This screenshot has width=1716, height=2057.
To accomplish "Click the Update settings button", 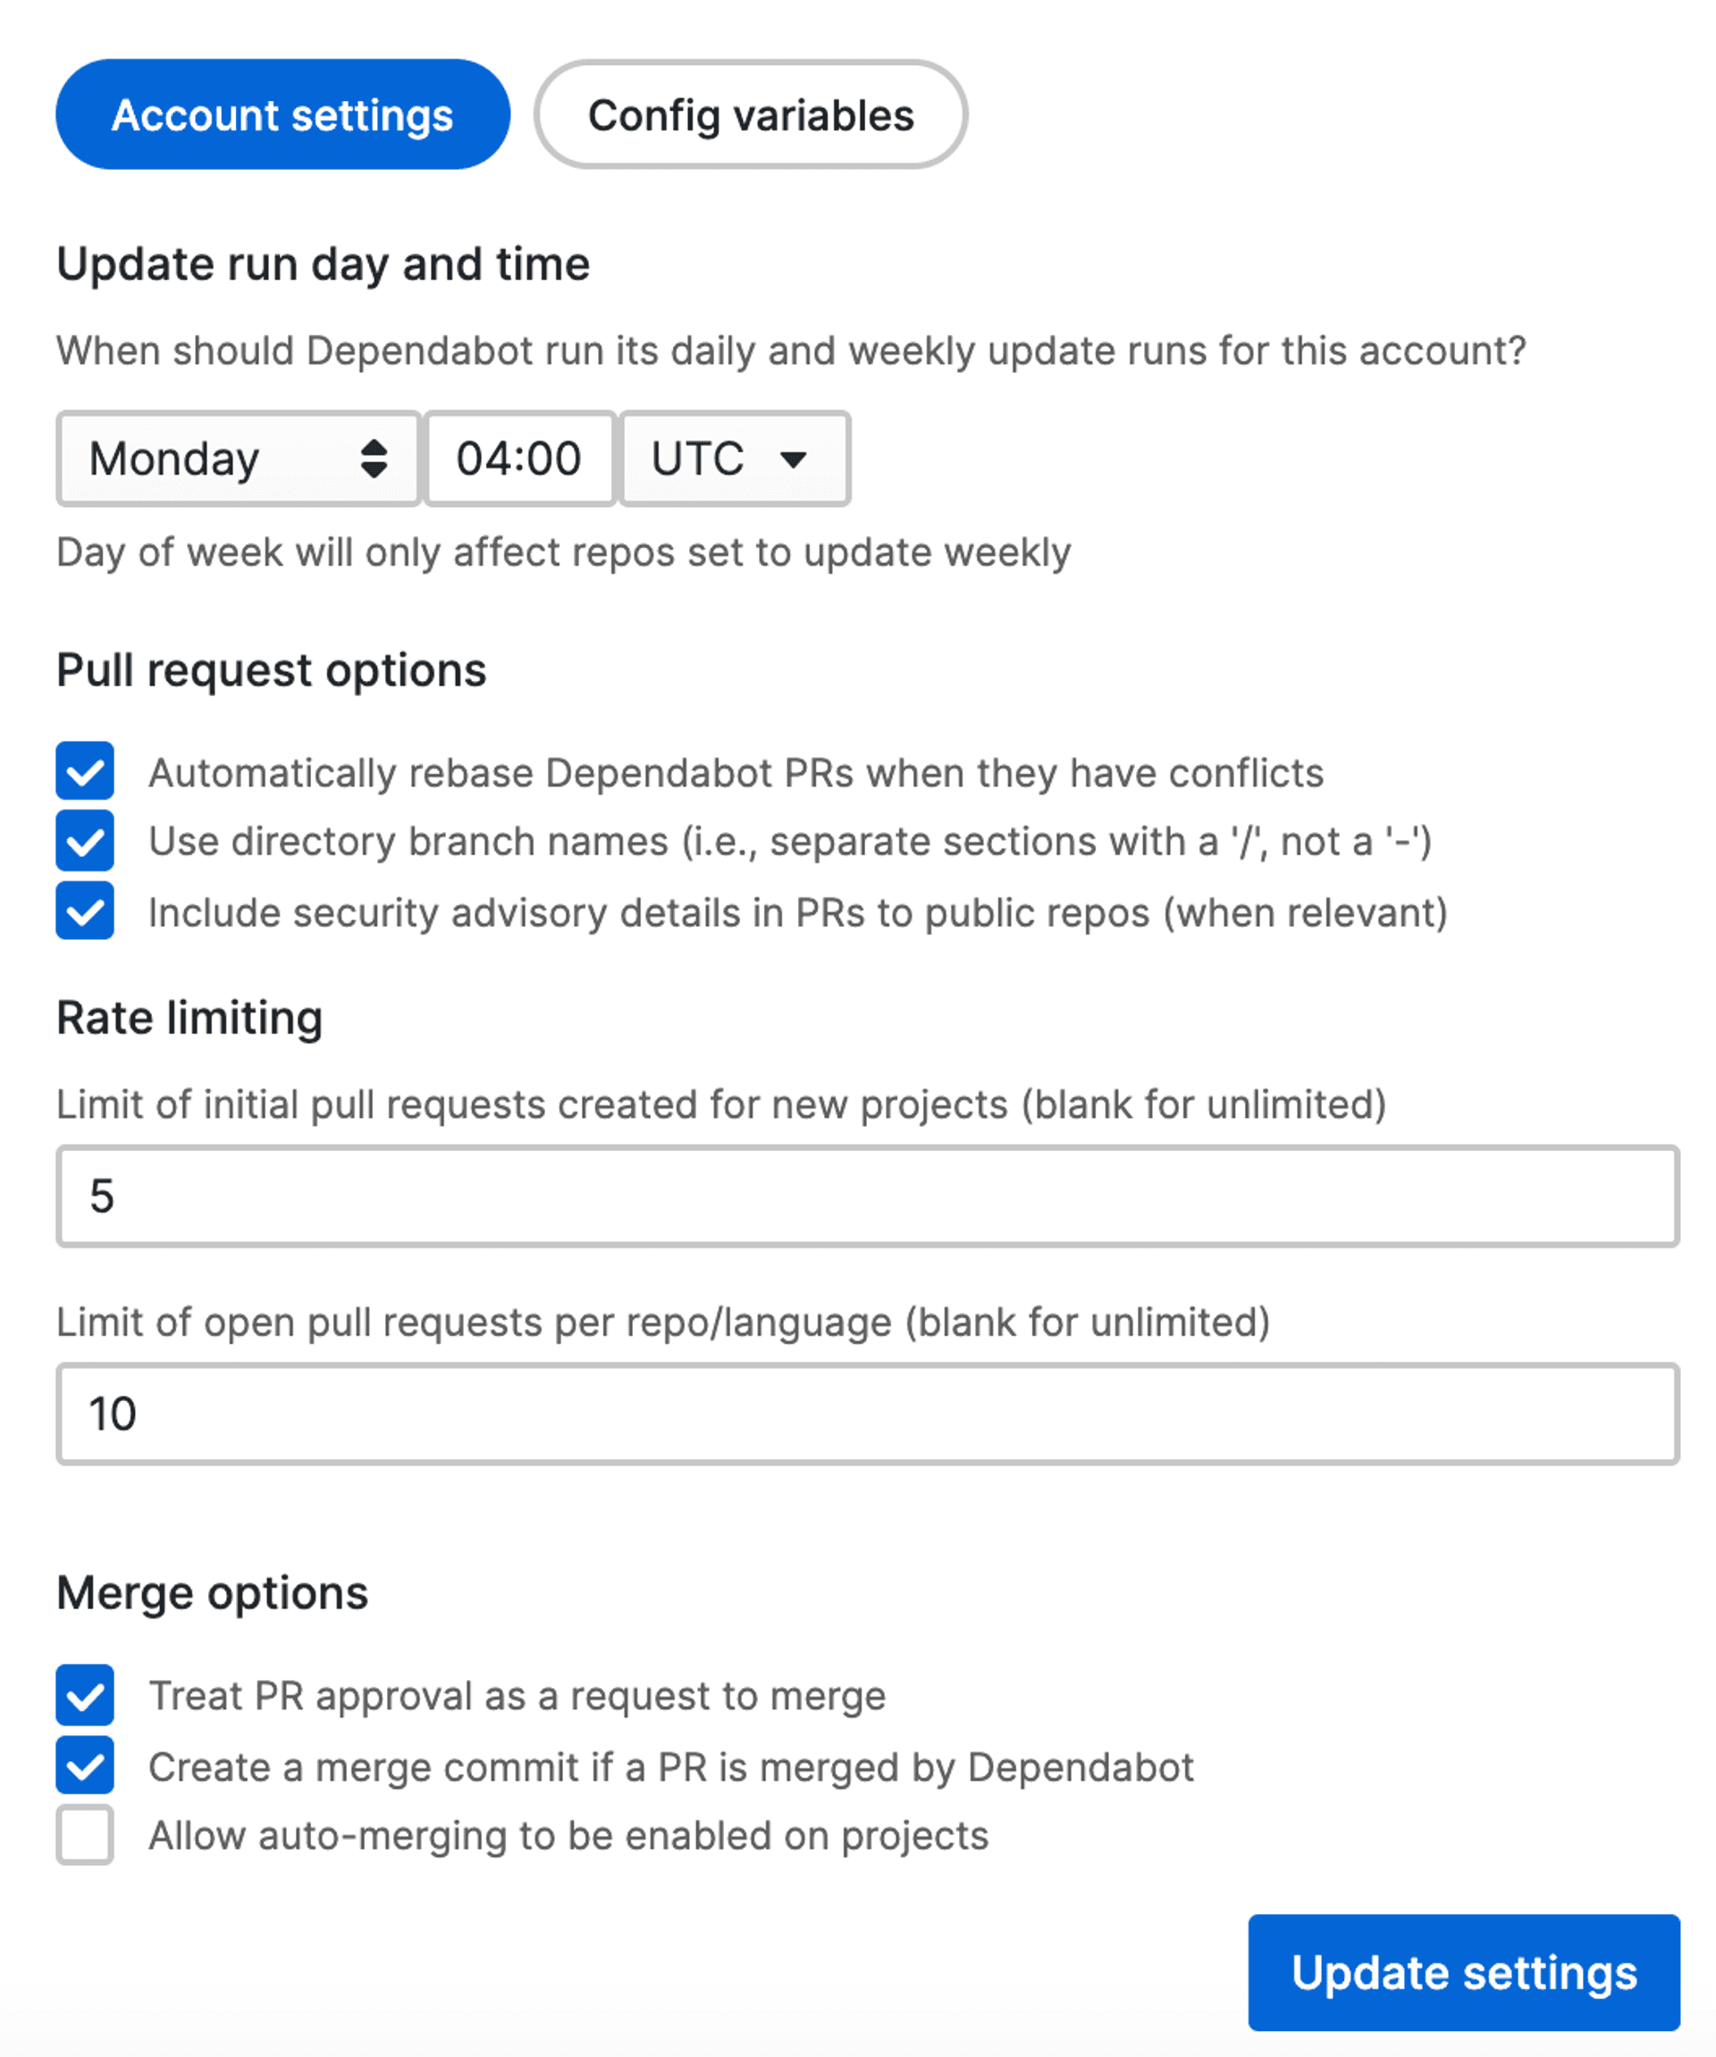I will (1465, 1973).
